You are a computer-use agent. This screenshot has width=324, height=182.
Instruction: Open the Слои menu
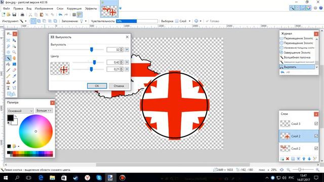point(60,9)
